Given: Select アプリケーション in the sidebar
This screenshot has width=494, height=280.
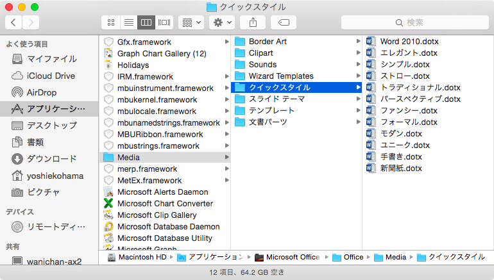Looking at the screenshot, I should pyautogui.click(x=49, y=109).
